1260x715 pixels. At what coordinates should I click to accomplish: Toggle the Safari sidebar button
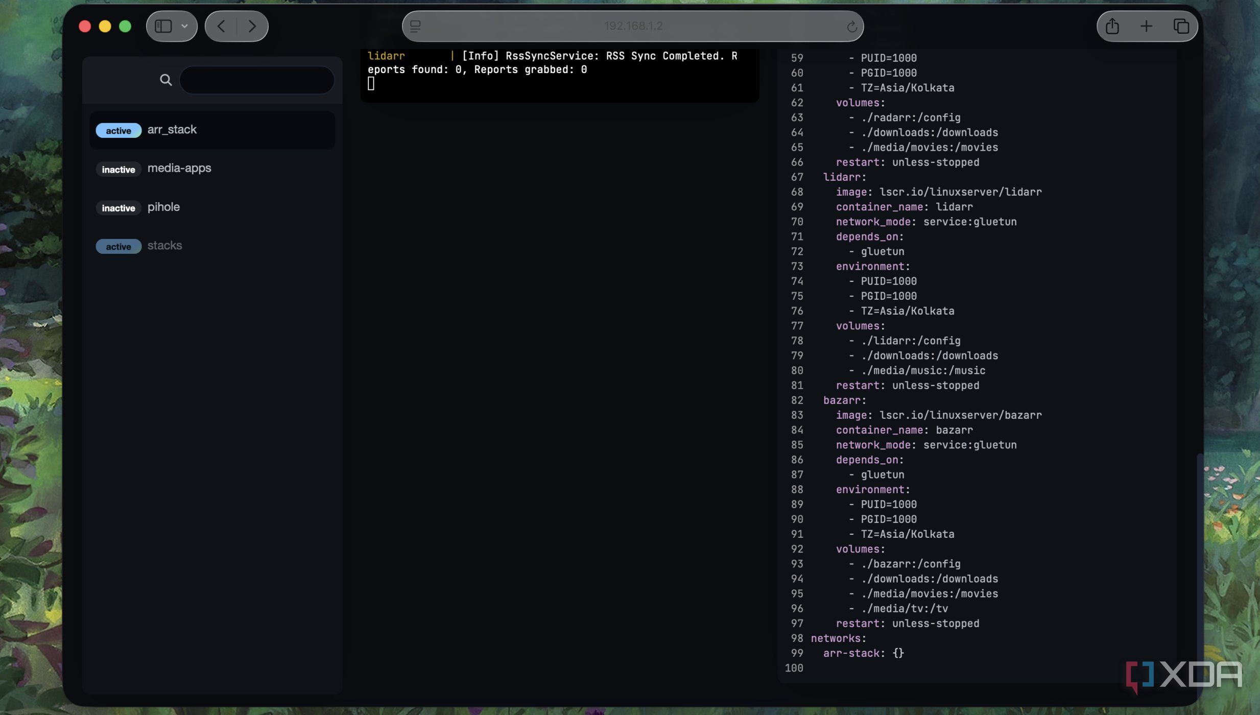[x=163, y=26]
